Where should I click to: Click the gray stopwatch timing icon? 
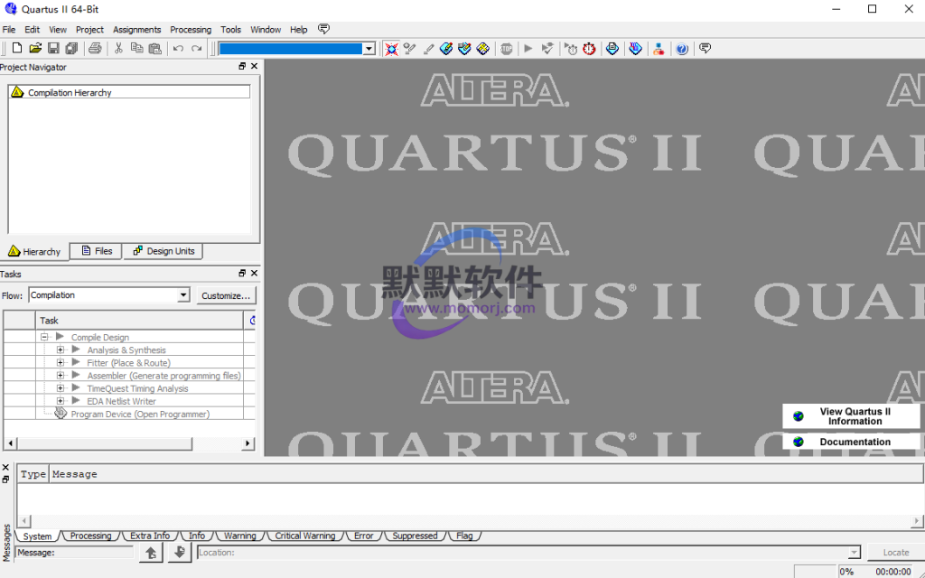click(x=571, y=49)
